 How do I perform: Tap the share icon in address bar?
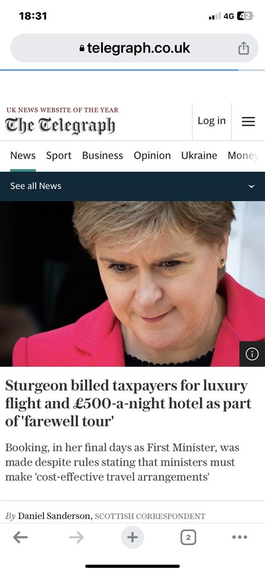[x=243, y=48]
